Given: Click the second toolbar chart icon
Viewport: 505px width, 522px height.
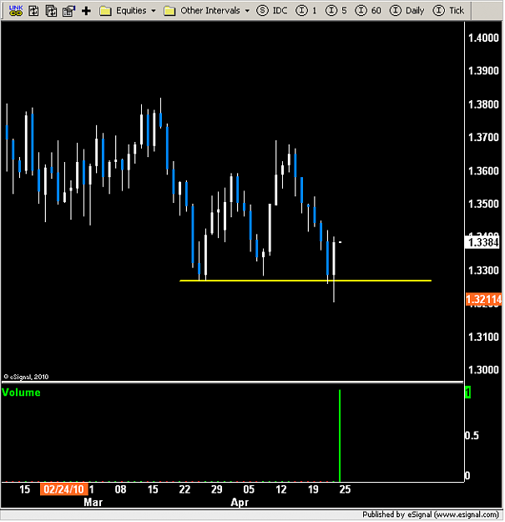Looking at the screenshot, I should (x=33, y=11).
